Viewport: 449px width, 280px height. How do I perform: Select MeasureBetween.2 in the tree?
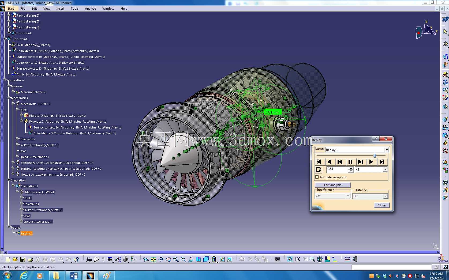34,92
